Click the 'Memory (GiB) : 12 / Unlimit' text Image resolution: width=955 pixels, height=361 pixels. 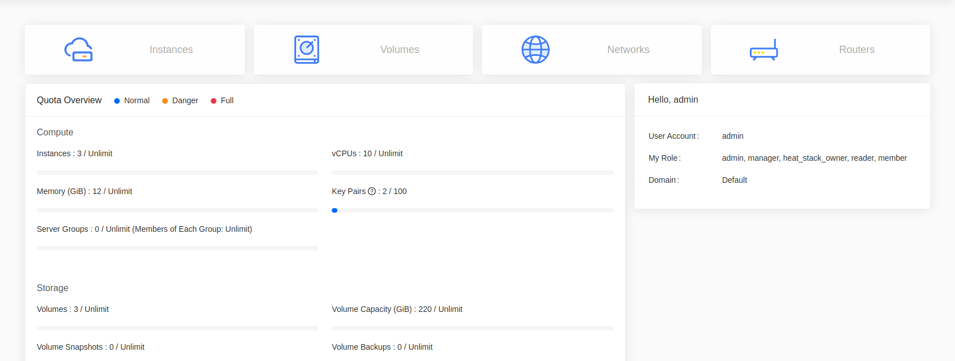tap(84, 191)
